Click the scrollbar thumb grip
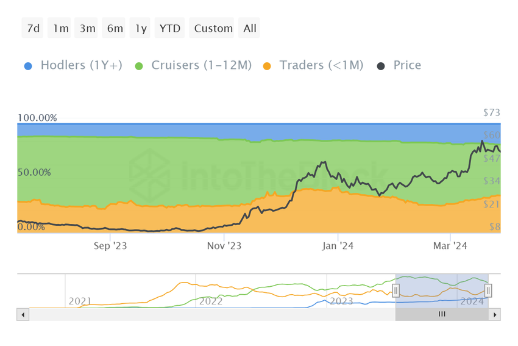Screen dimensions: 518x346 (x=442, y=314)
